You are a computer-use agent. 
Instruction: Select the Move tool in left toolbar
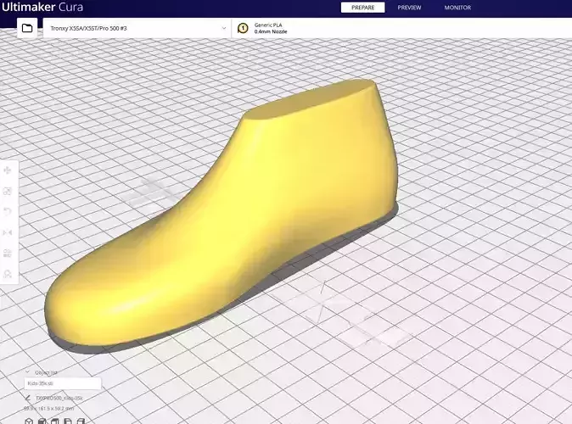(x=8, y=170)
